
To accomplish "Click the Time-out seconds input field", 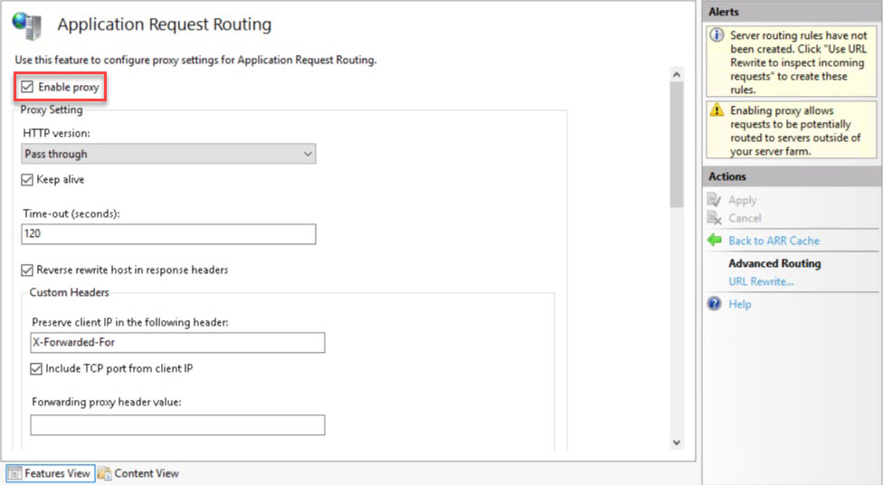I will (168, 234).
